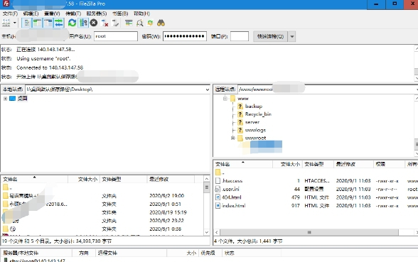This screenshot has height=262, width=418.
Task: Cancel the current operation
Action: (x=94, y=23)
